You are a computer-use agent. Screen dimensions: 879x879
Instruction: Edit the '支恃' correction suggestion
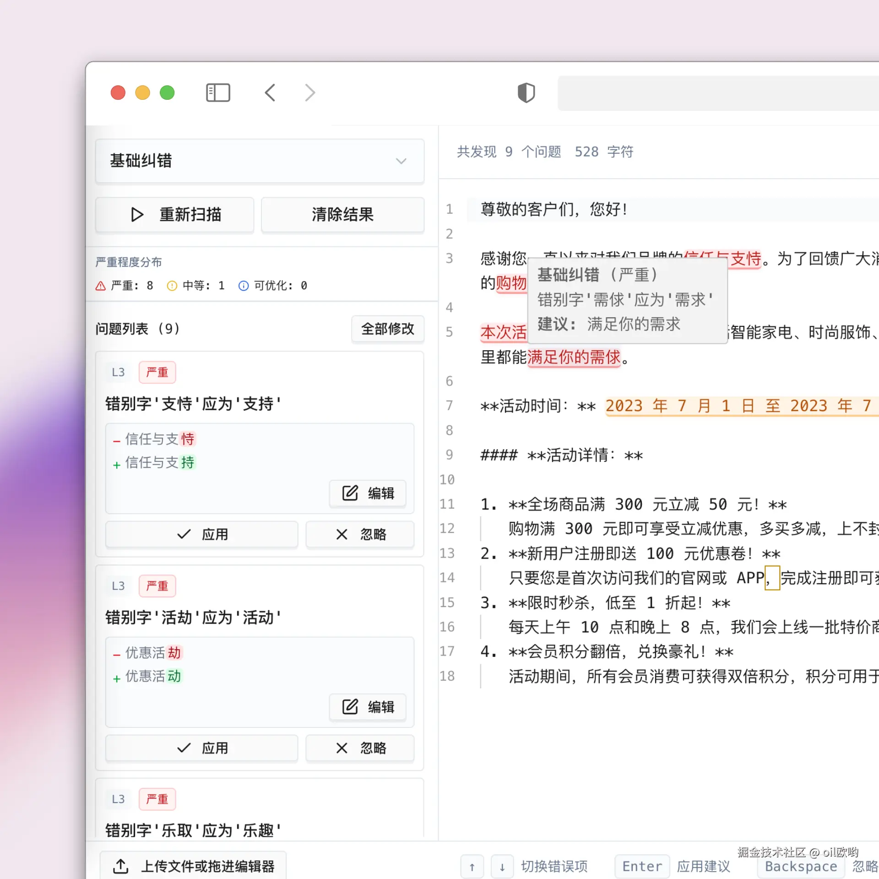pyautogui.click(x=368, y=494)
